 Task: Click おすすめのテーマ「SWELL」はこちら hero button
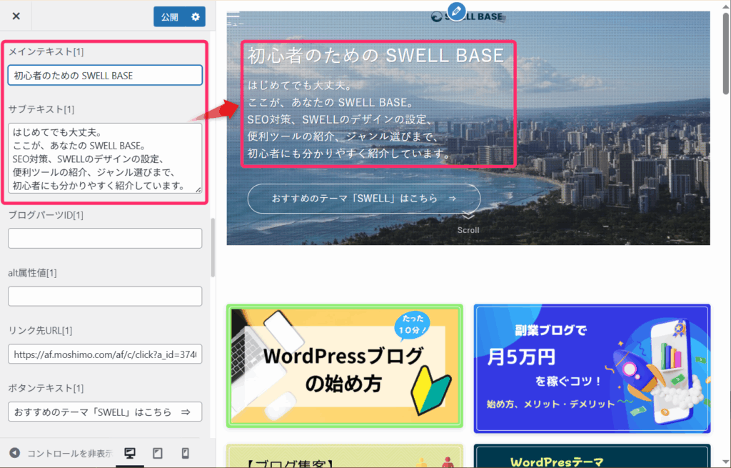(364, 199)
